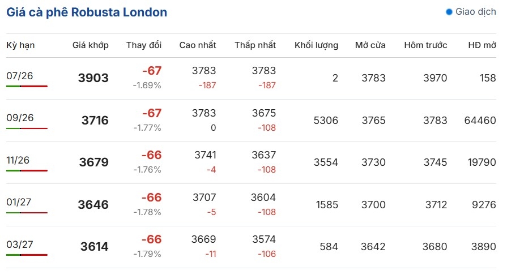Click open interest value 64460

(480, 121)
